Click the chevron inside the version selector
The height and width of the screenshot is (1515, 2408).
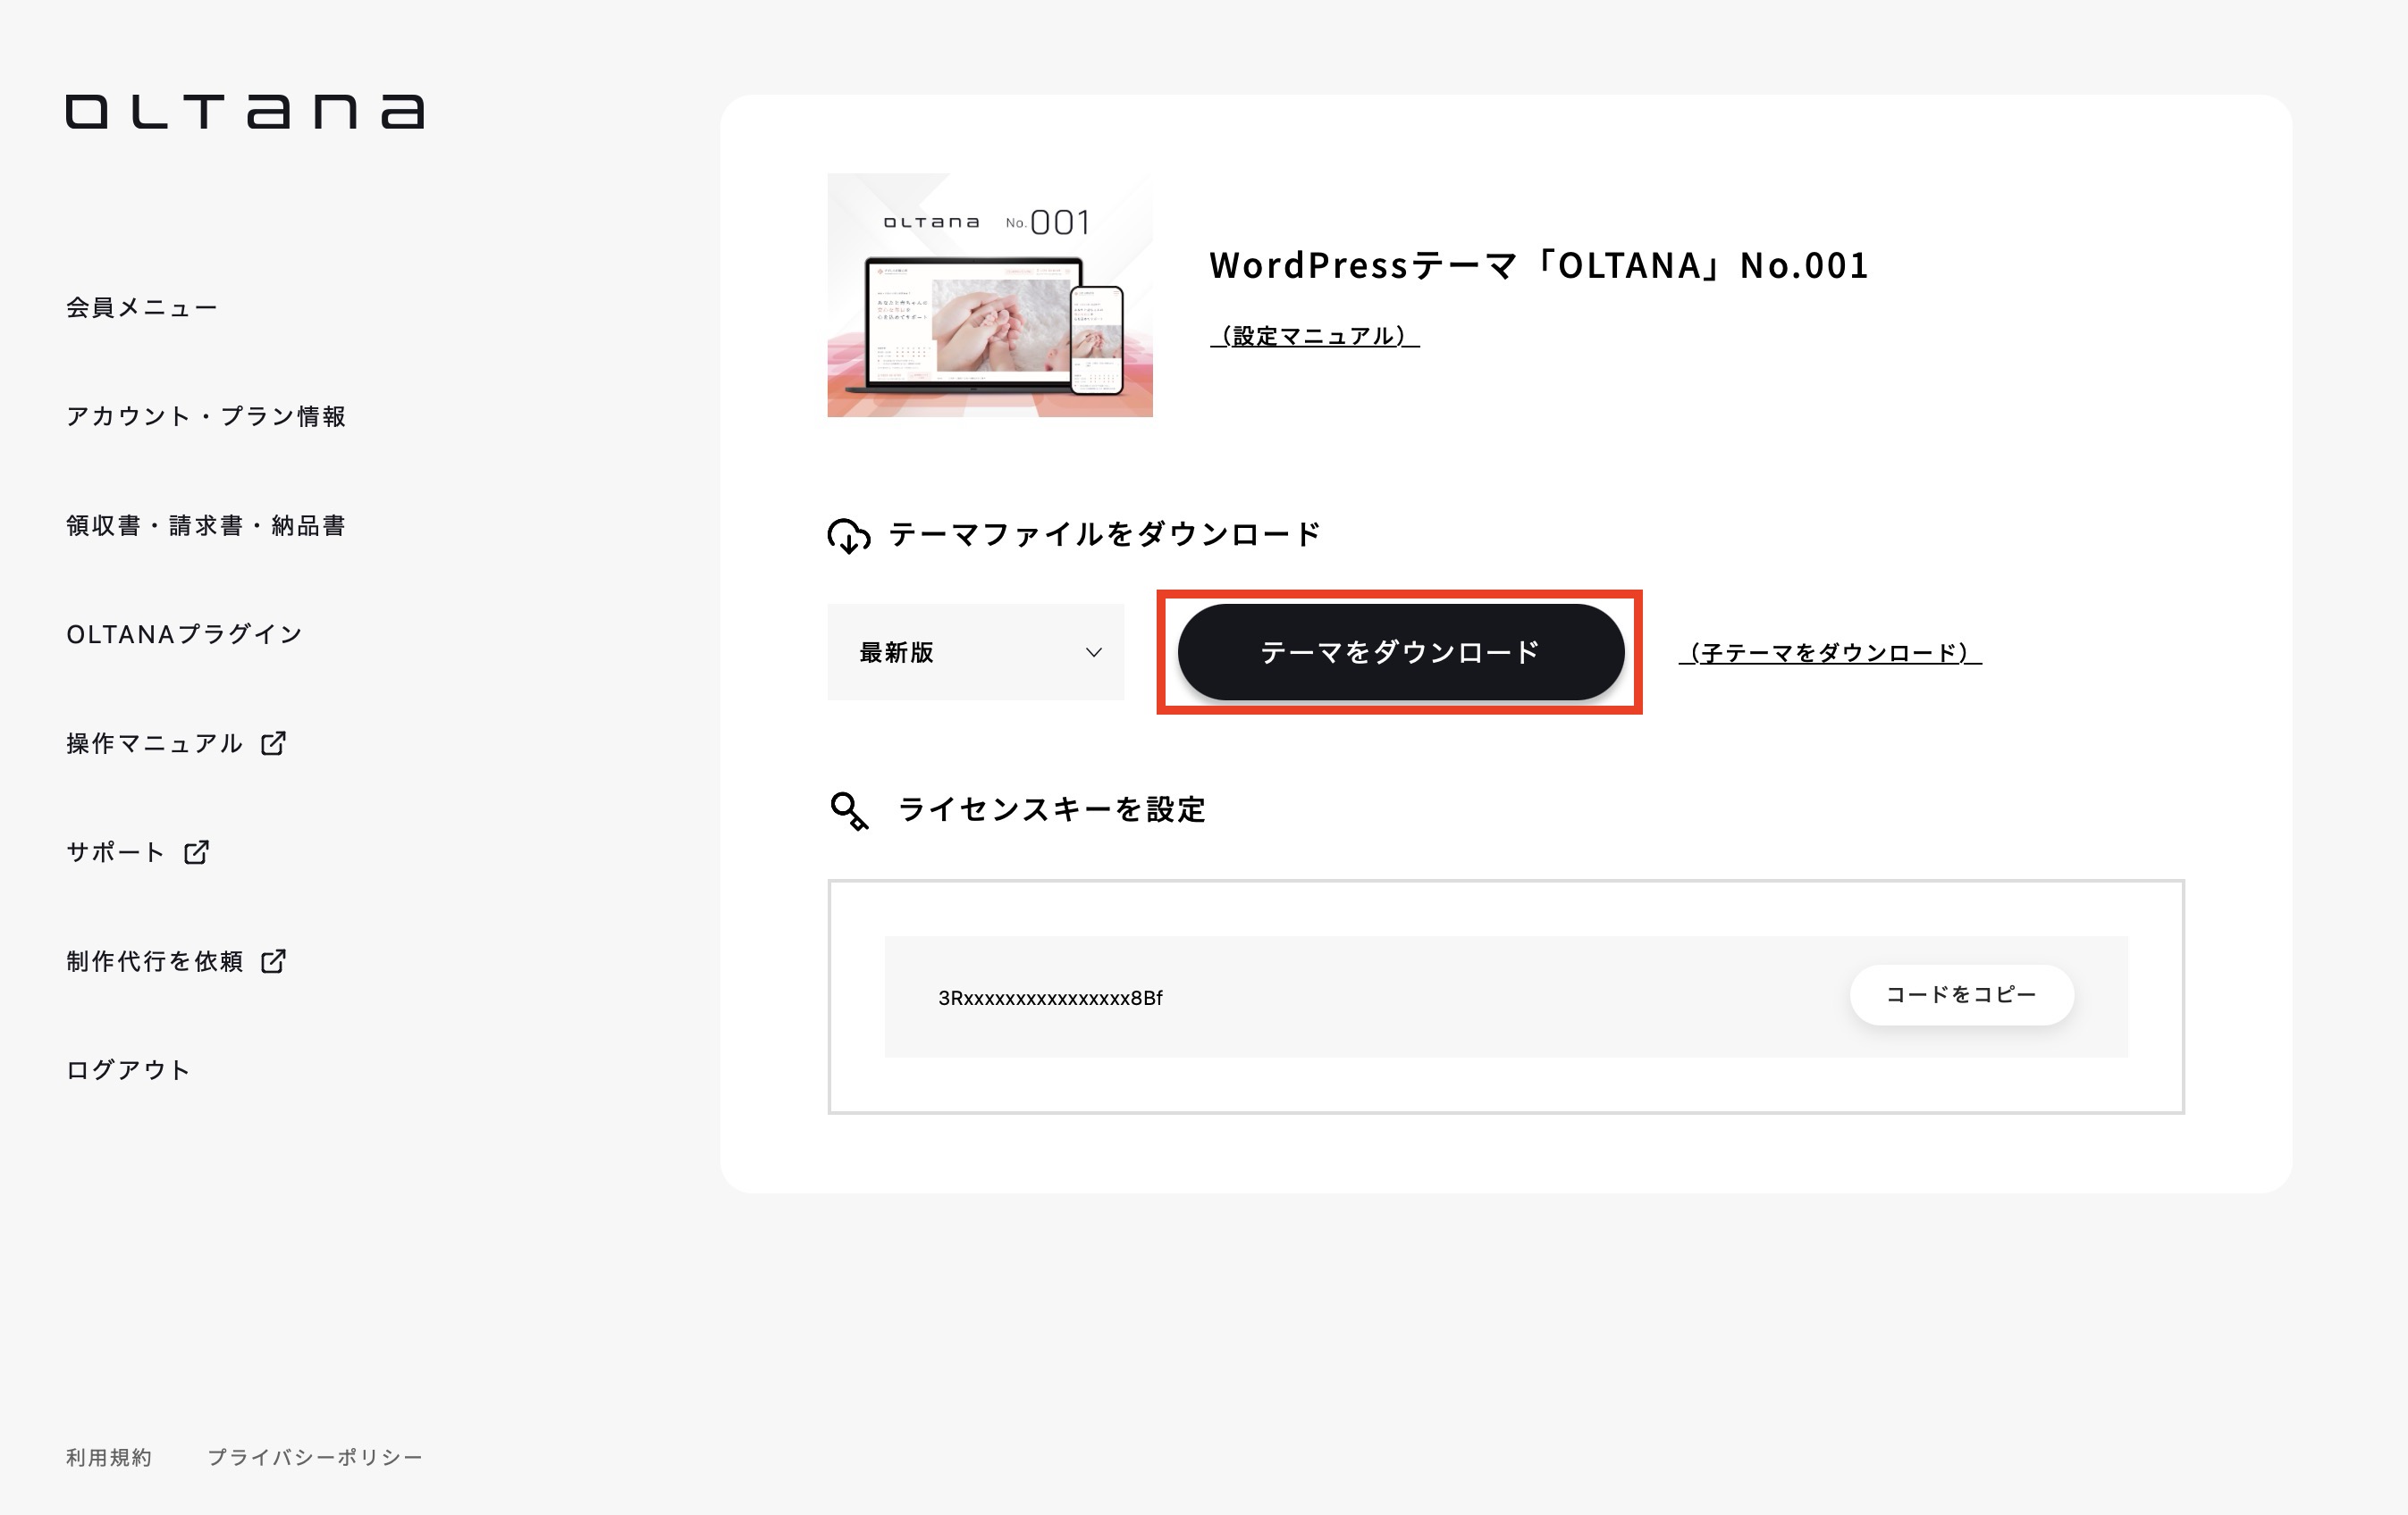[1093, 653]
